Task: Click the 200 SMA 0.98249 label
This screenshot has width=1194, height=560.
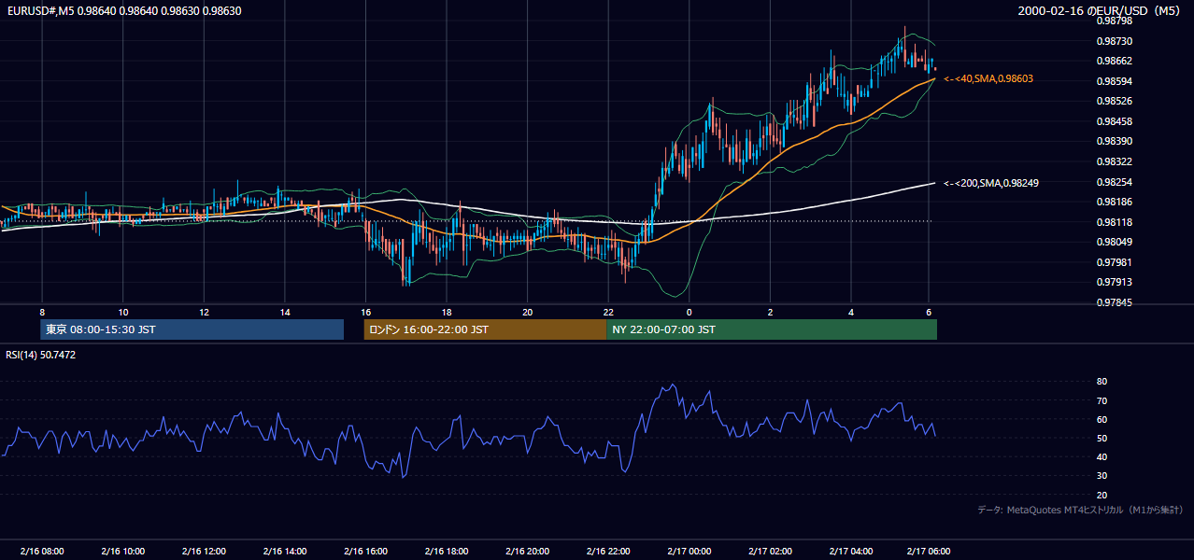Action: (x=991, y=183)
